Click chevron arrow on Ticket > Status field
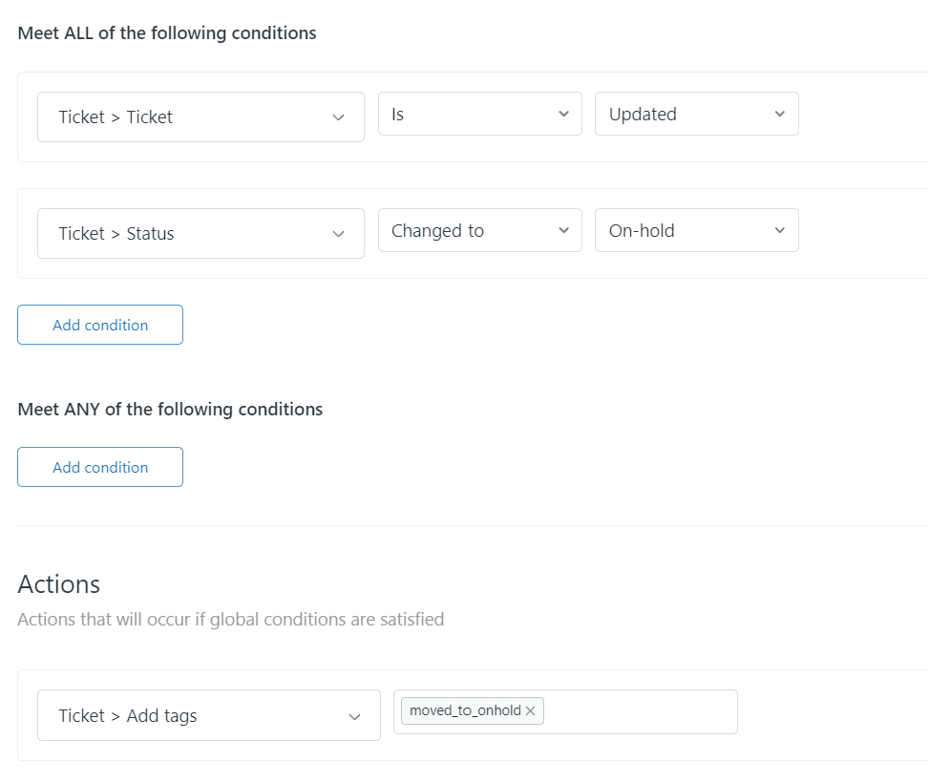The image size is (928, 783). [x=338, y=234]
